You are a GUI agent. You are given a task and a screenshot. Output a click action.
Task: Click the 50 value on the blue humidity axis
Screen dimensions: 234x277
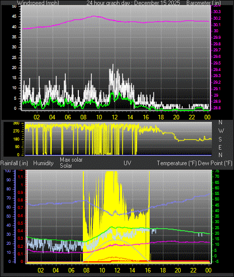click(9, 216)
